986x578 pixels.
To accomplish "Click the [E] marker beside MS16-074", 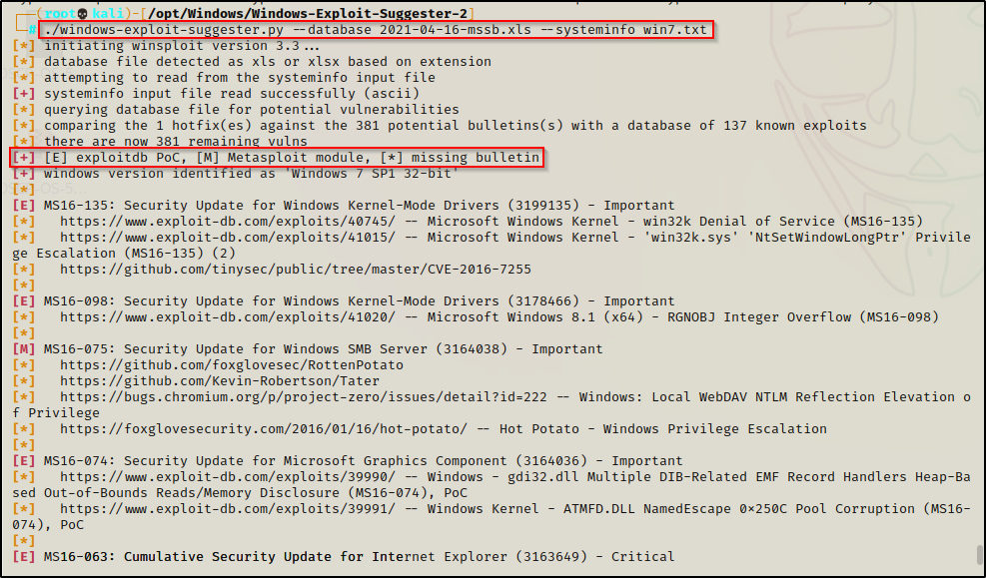I will pyautogui.click(x=24, y=461).
